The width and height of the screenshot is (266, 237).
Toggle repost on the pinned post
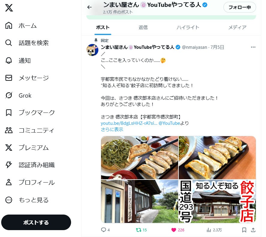139,230
